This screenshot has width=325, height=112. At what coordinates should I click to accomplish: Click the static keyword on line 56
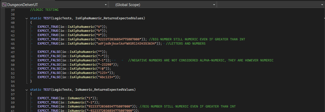point(36,90)
